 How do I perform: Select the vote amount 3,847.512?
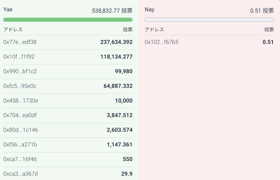click(120, 115)
